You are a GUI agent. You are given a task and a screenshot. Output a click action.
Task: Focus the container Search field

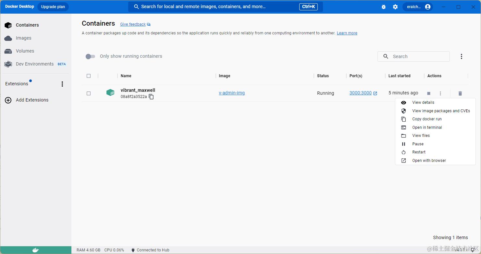[x=413, y=56]
